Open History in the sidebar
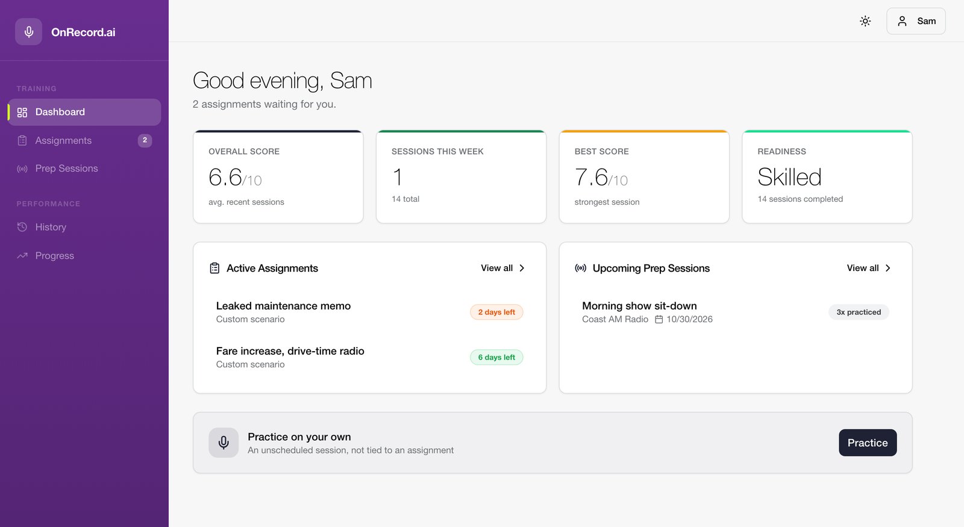 click(x=84, y=227)
